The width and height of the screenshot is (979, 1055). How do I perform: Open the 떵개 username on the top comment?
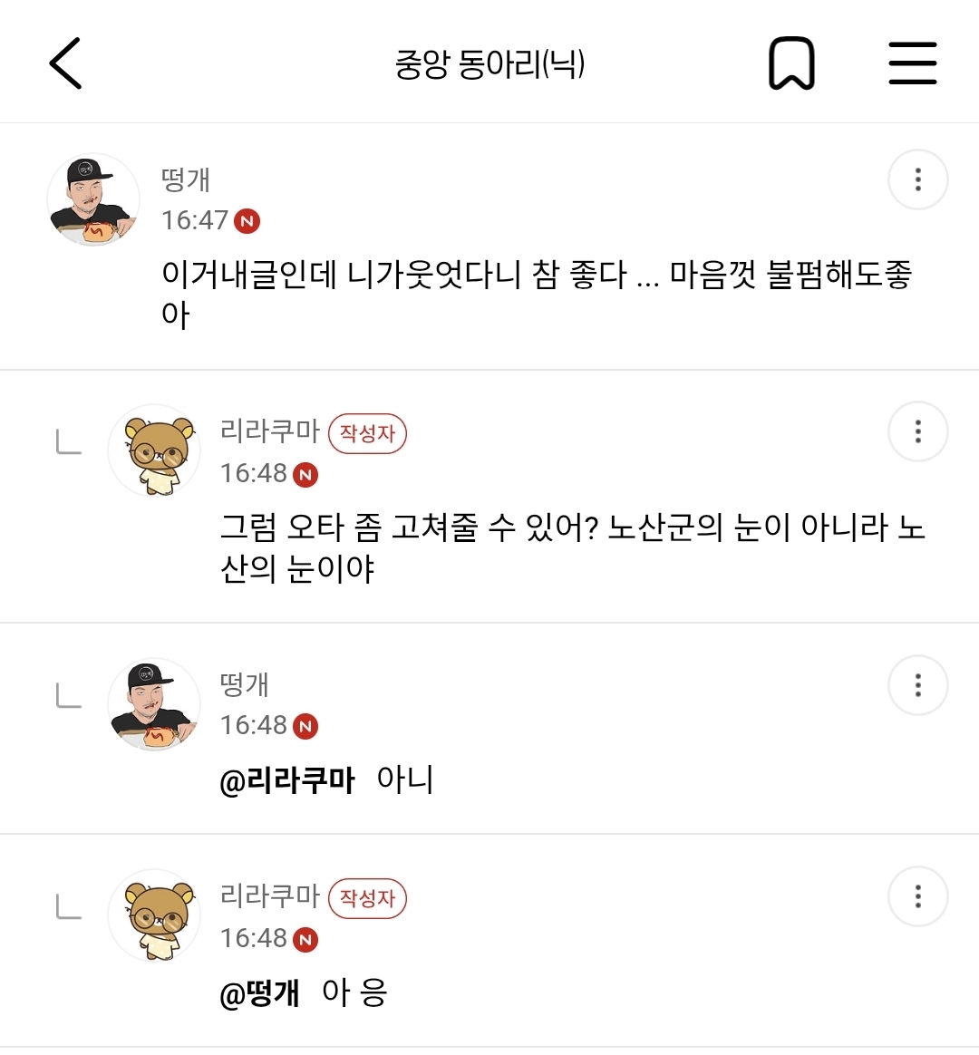click(186, 179)
